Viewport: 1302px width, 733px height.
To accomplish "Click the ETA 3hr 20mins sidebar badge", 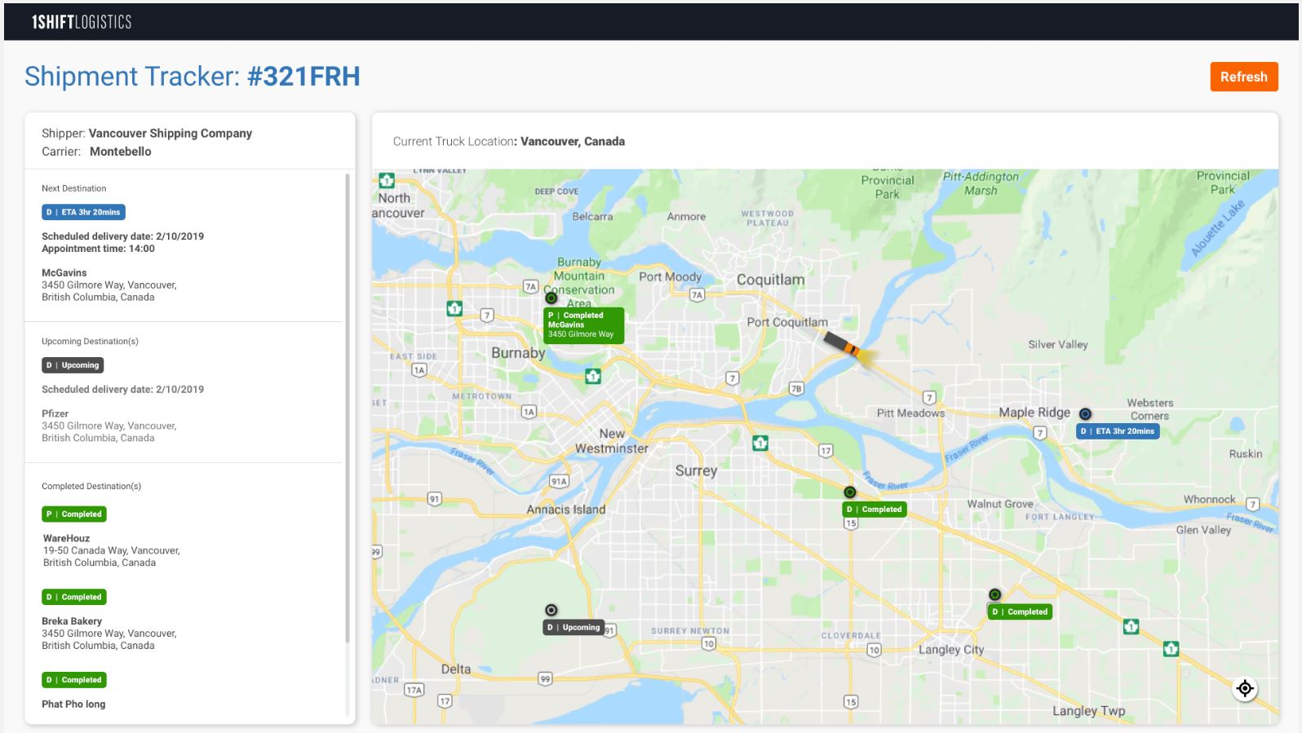I will (83, 212).
